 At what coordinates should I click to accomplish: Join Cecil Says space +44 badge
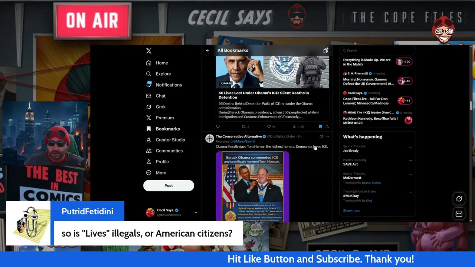(405, 100)
